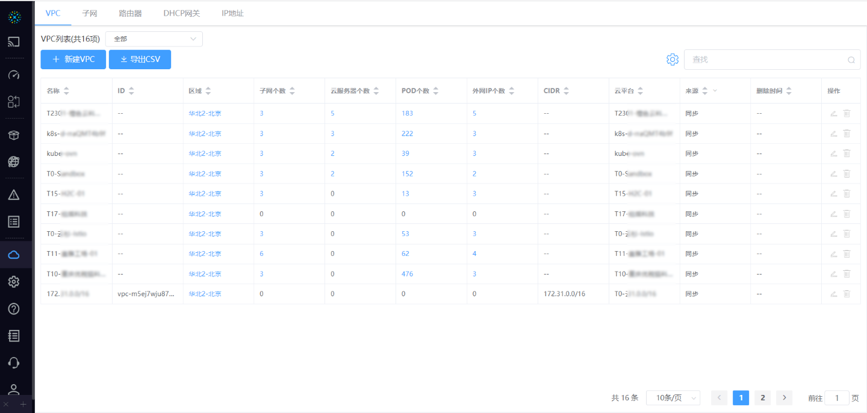The height and width of the screenshot is (413, 867).
Task: Click the alert warning triangle sidebar icon
Action: click(x=14, y=194)
